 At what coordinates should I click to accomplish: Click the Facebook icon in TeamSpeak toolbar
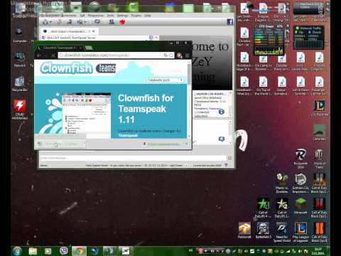pos(230,22)
